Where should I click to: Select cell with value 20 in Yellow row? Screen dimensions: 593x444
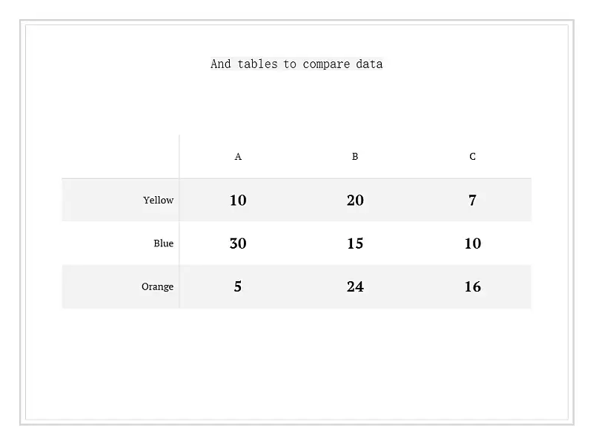point(355,200)
